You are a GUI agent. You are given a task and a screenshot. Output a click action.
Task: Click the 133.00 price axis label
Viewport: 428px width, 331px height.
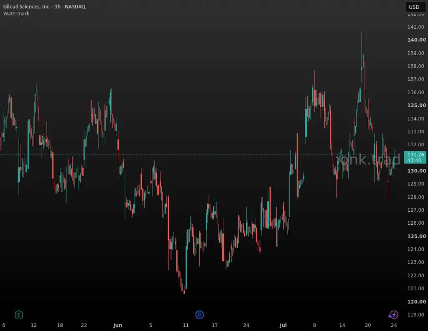pyautogui.click(x=416, y=131)
